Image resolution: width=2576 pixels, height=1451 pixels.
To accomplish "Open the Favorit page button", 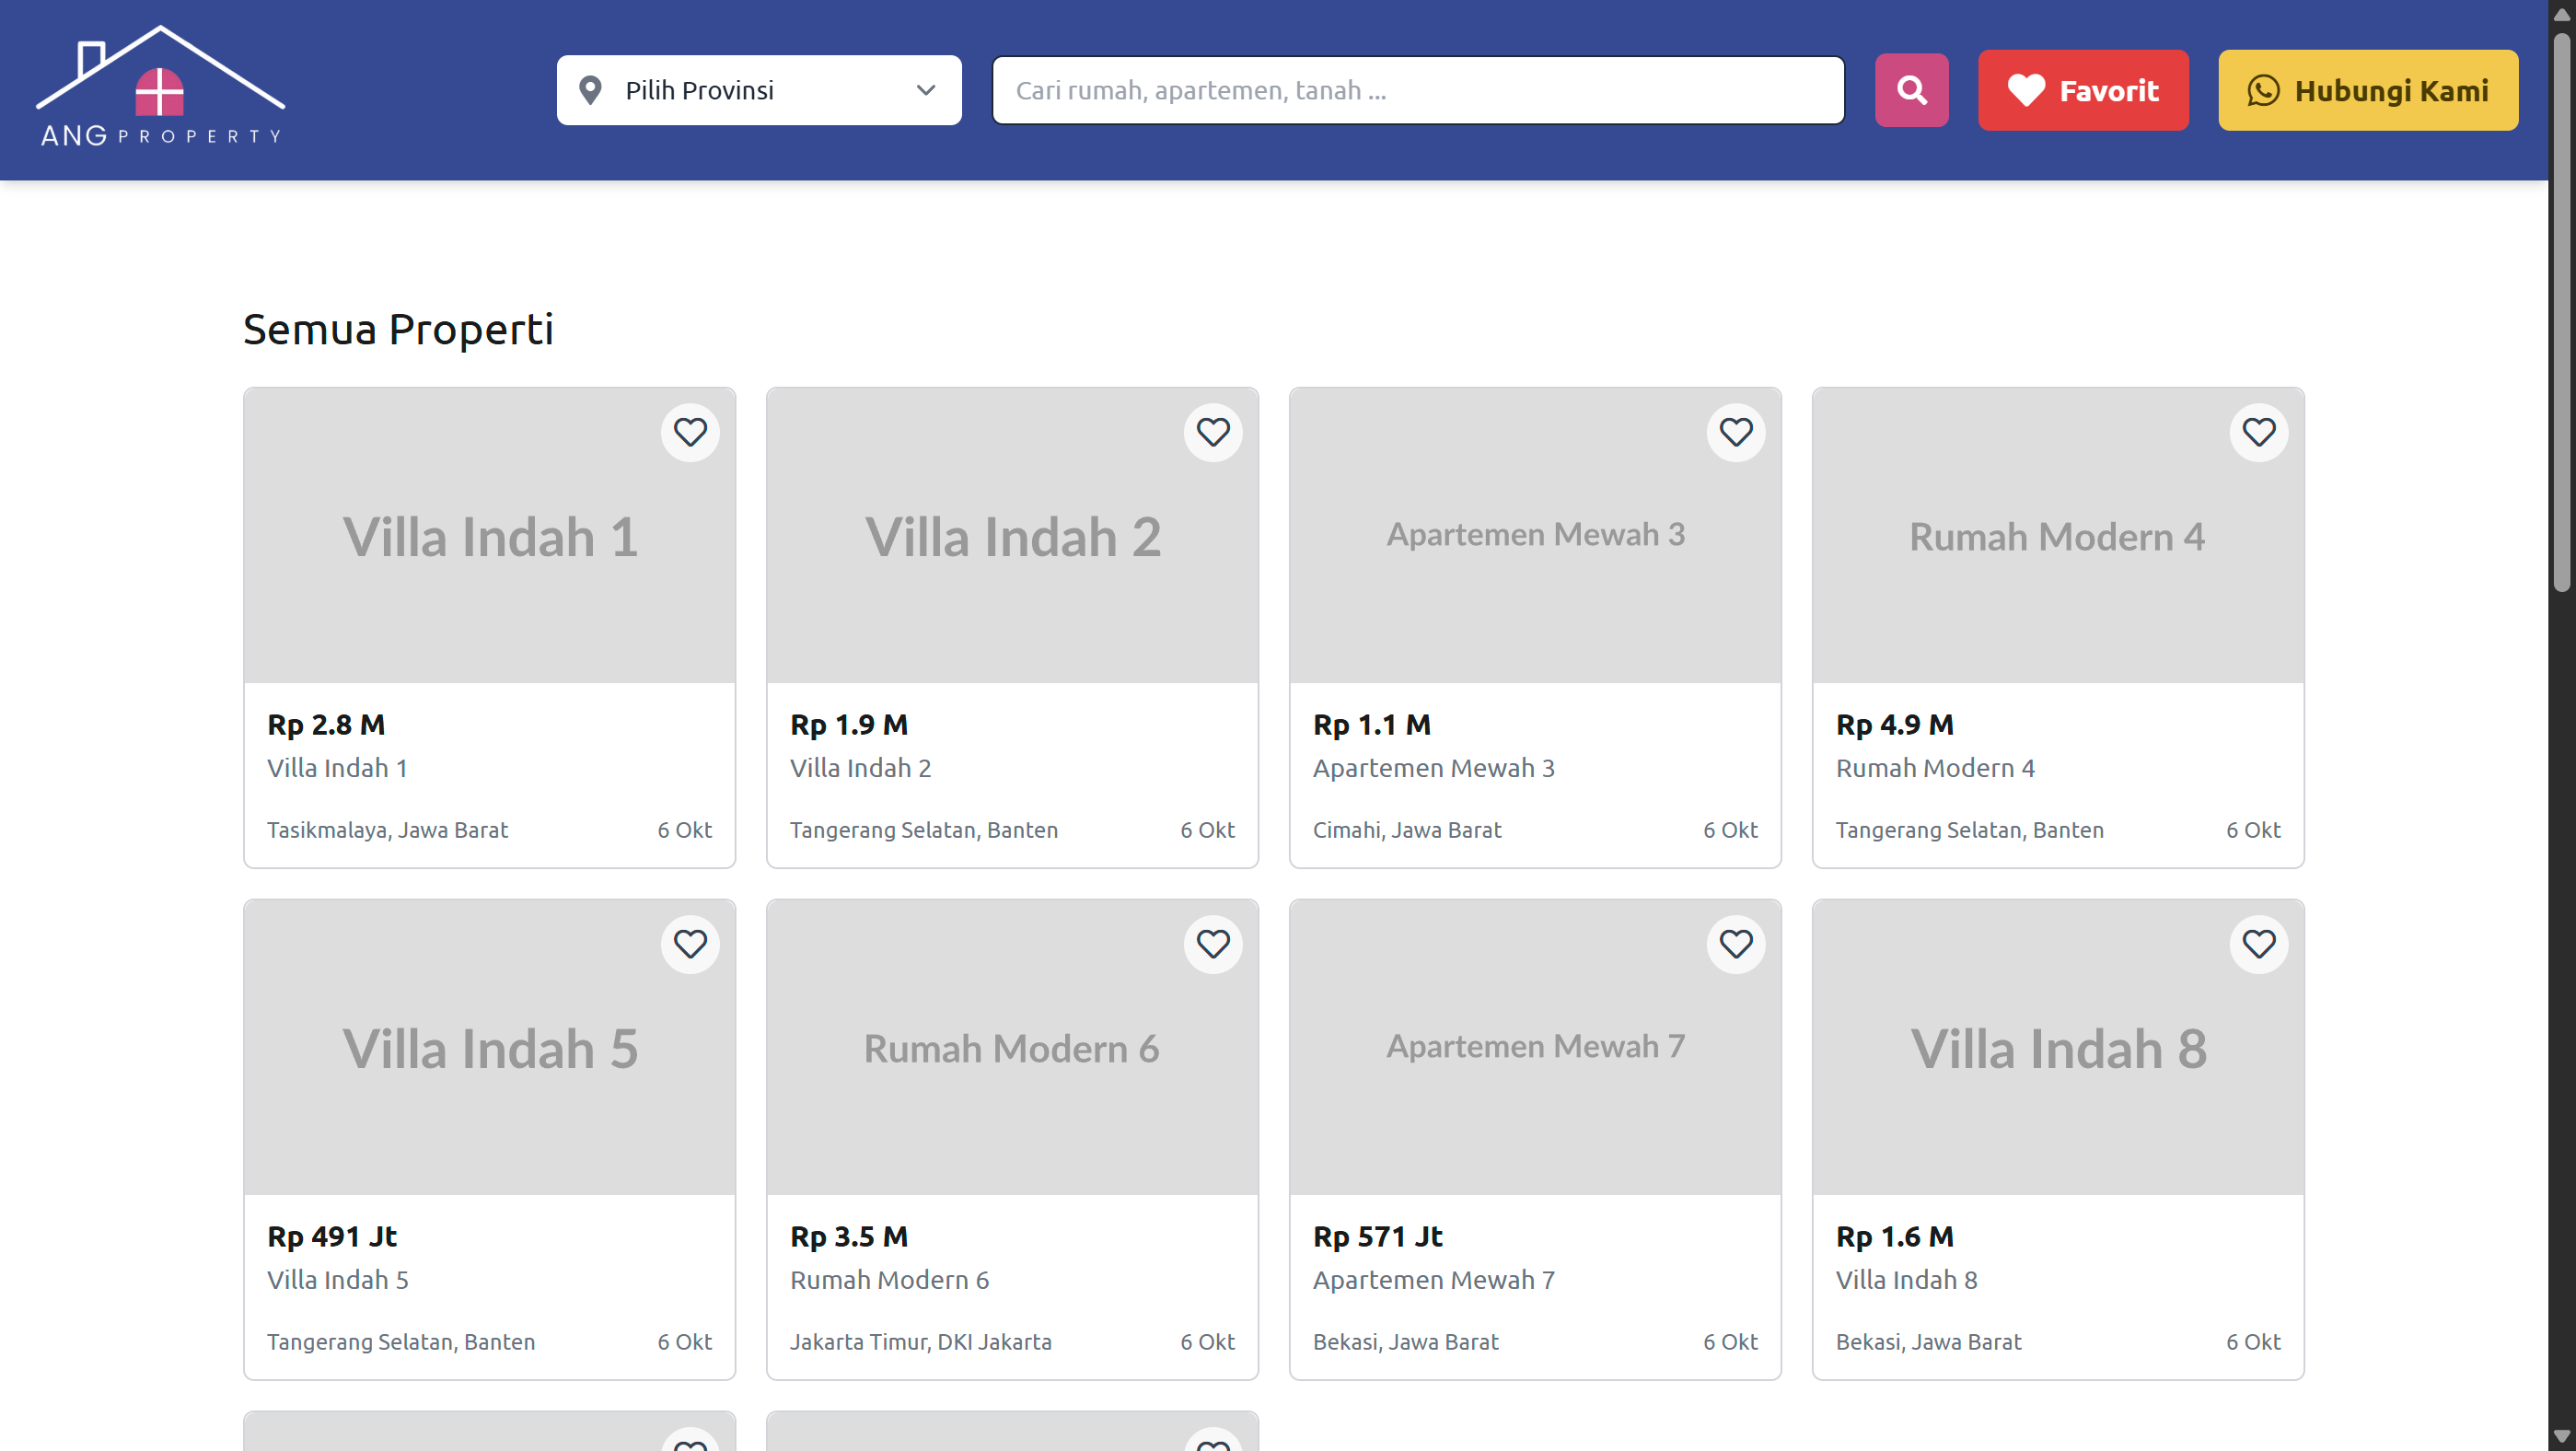I will click(x=2083, y=90).
